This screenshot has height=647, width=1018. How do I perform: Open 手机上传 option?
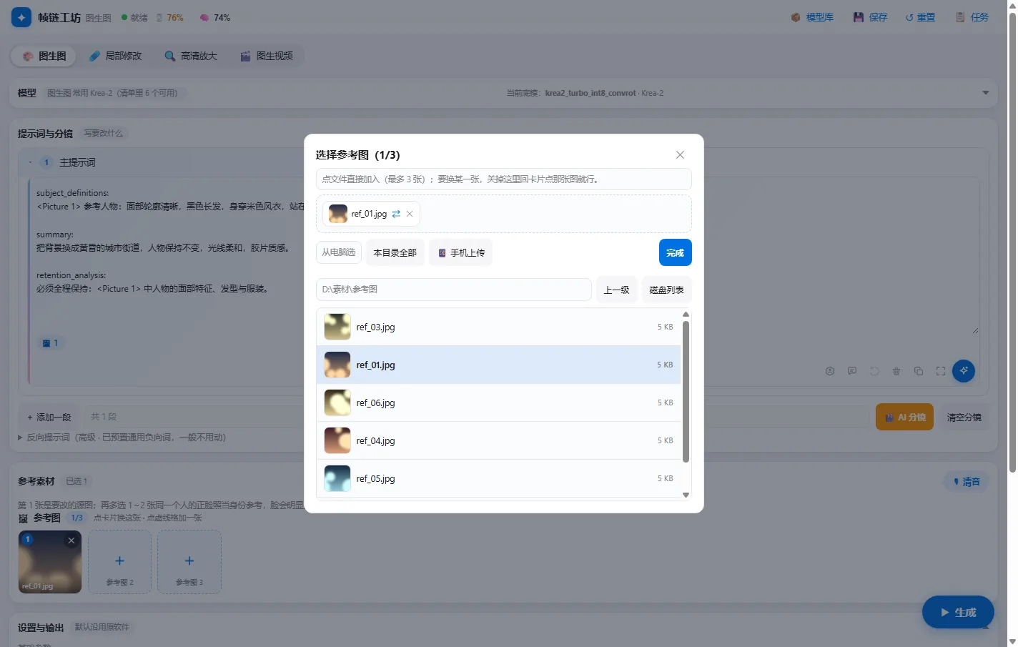tap(461, 252)
